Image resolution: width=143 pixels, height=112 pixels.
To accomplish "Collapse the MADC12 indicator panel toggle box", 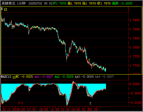I will tap(14, 77).
